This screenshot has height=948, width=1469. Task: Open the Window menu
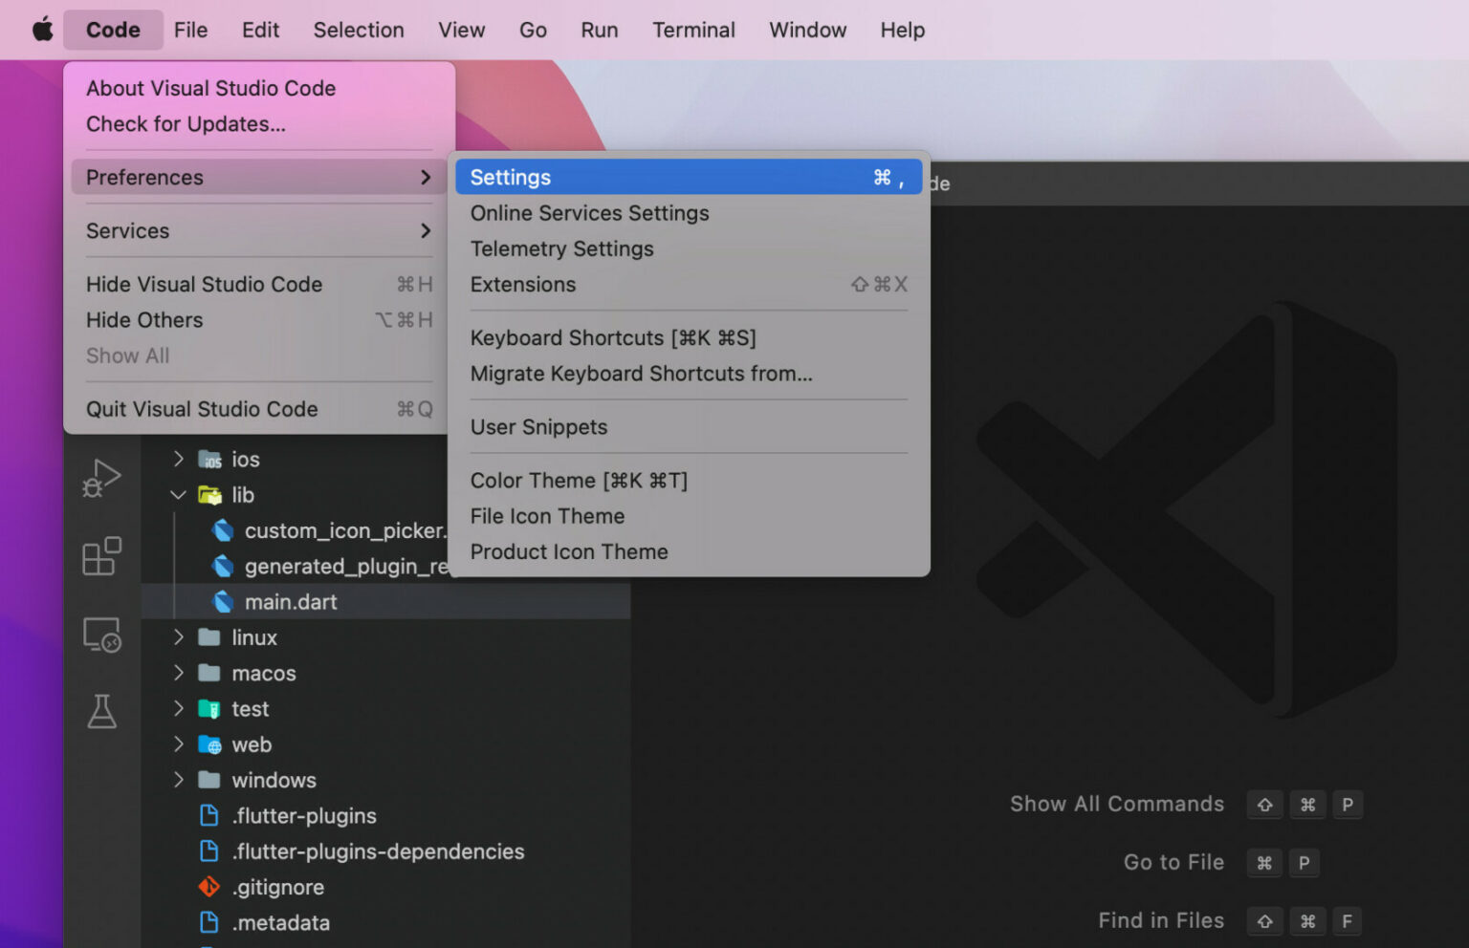coord(808,30)
